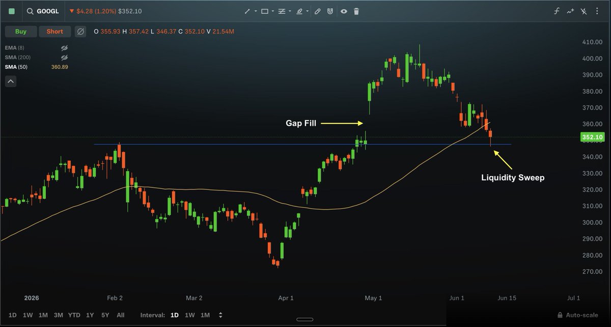611x327 pixels.
Task: Click the GOOGL ticker symbol field
Action: (x=48, y=11)
